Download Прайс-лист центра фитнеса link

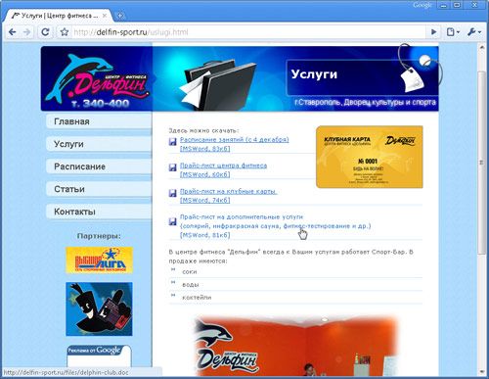tap(223, 166)
